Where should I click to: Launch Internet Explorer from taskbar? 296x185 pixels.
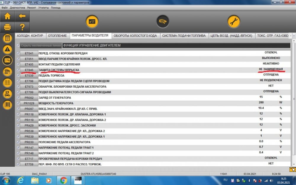(x=20, y=181)
